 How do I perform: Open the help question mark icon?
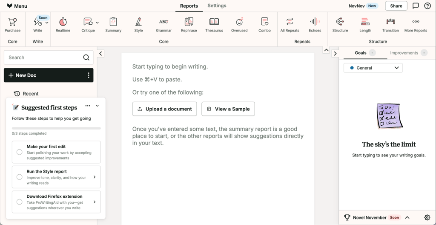[x=427, y=6]
